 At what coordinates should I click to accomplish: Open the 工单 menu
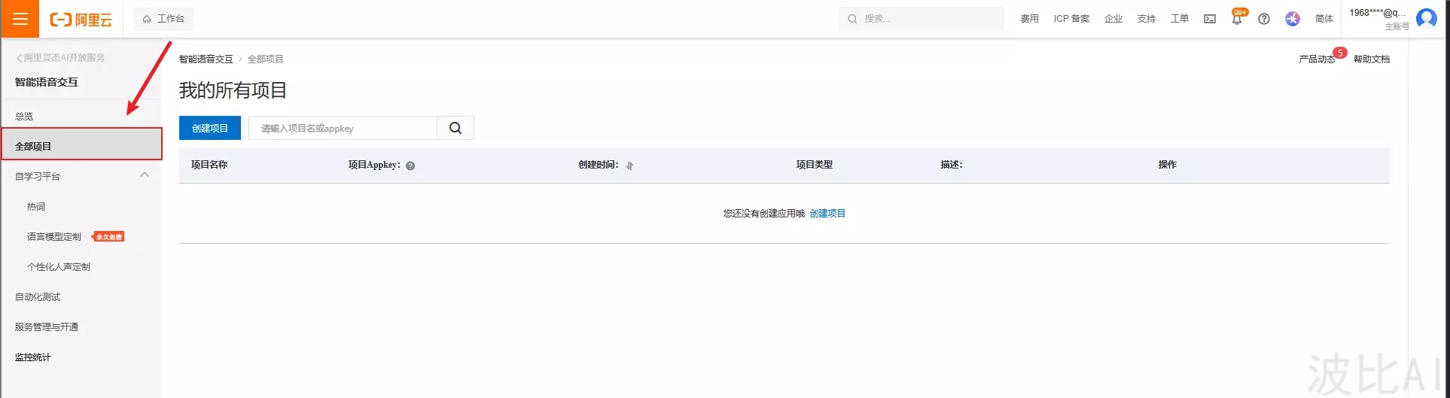pos(1180,19)
